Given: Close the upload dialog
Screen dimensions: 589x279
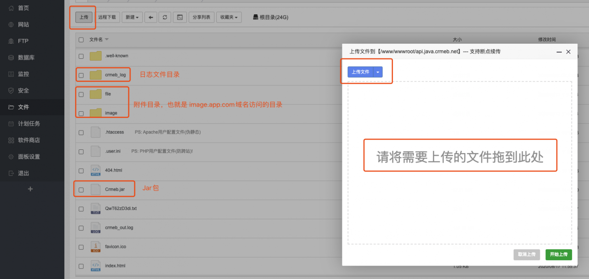Looking at the screenshot, I should point(568,52).
